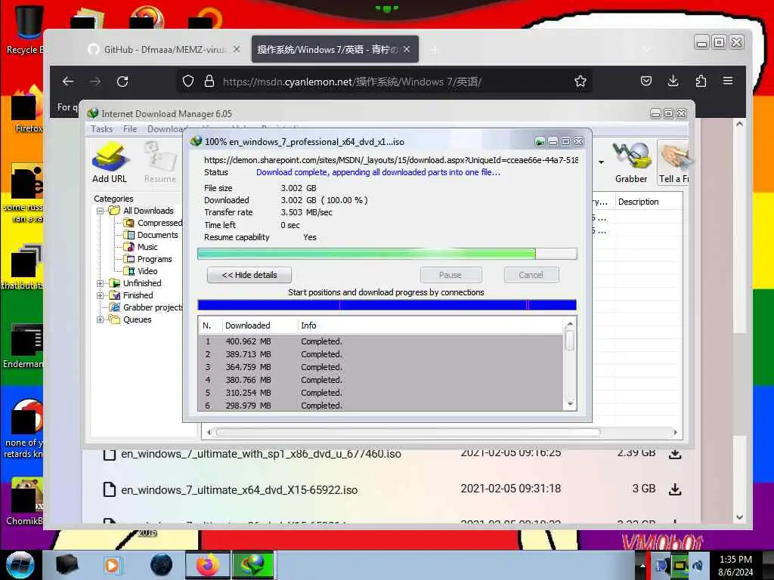This screenshot has width=774, height=580.
Task: Click the Windows Start orb
Action: point(20,565)
